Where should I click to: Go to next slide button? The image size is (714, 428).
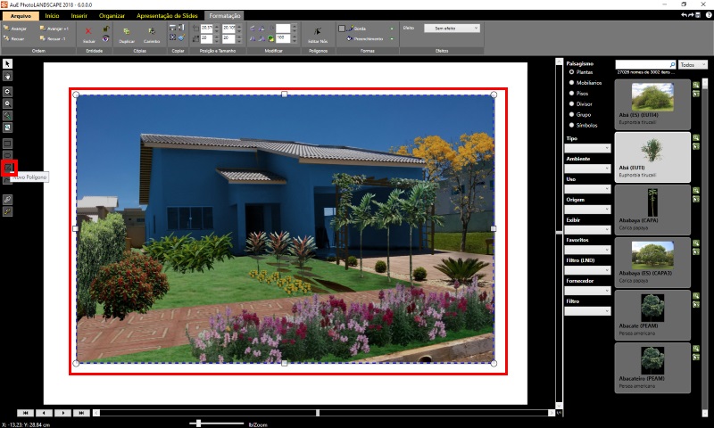coord(62,413)
